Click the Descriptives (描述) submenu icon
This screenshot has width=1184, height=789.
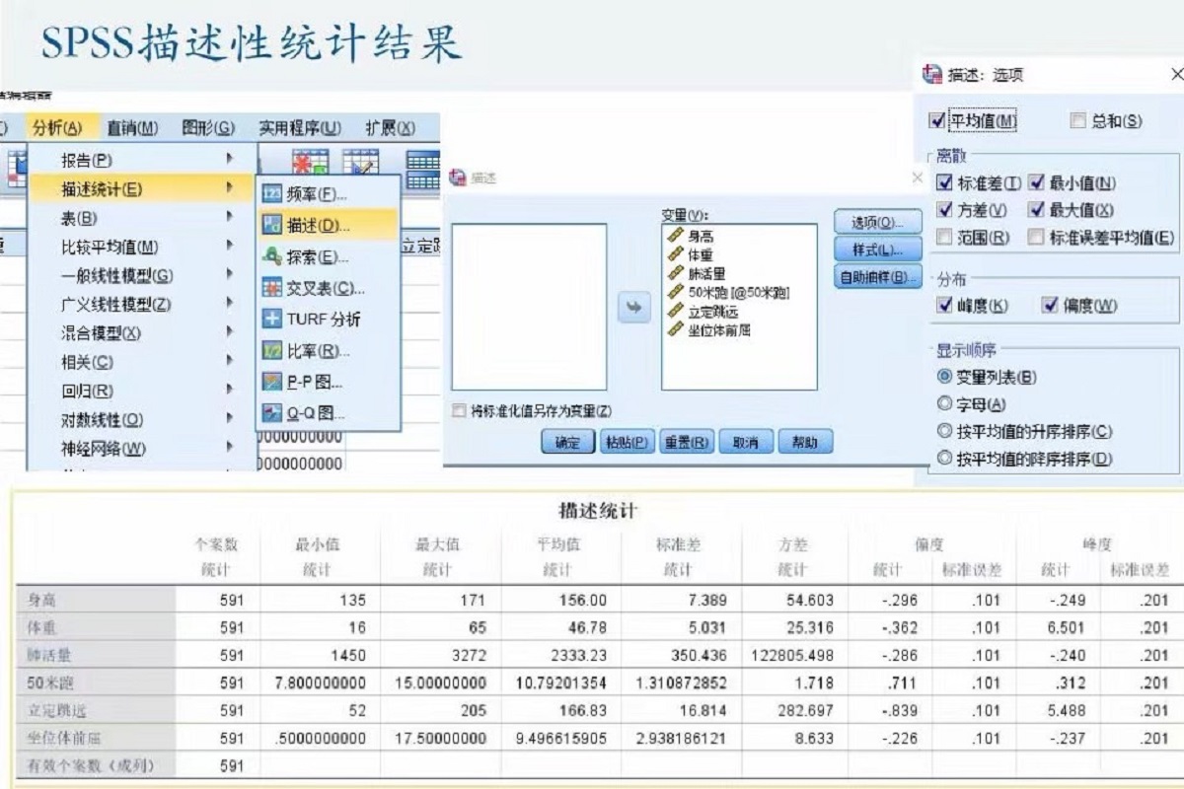272,225
